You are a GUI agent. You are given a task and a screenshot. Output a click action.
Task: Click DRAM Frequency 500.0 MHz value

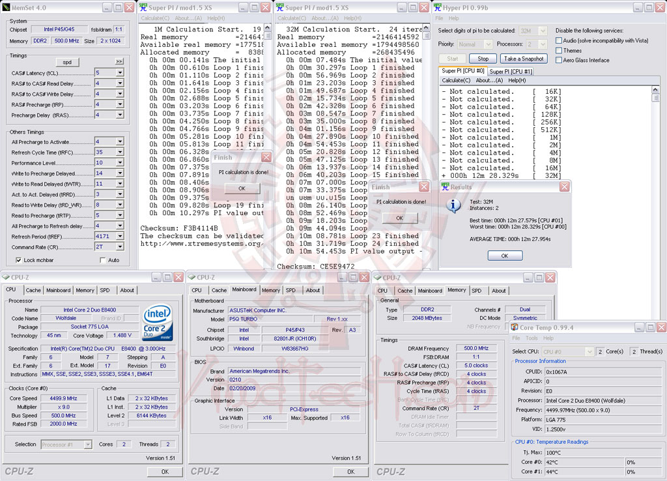point(476,348)
